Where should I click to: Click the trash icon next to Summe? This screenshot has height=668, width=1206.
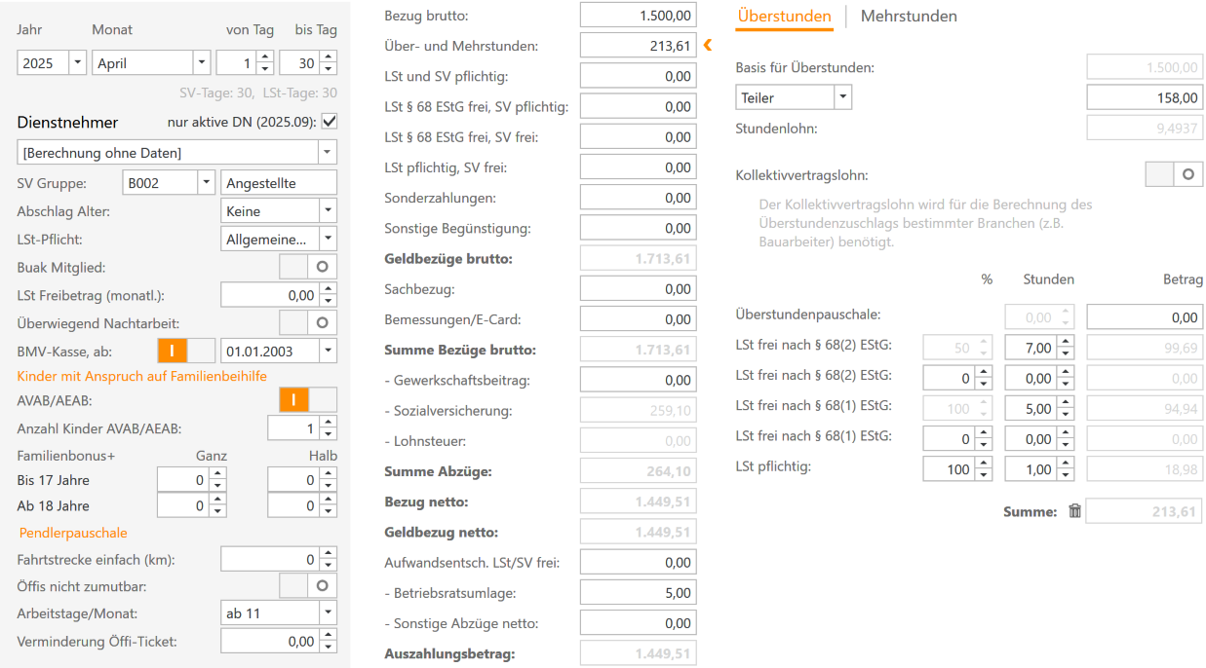point(1074,510)
